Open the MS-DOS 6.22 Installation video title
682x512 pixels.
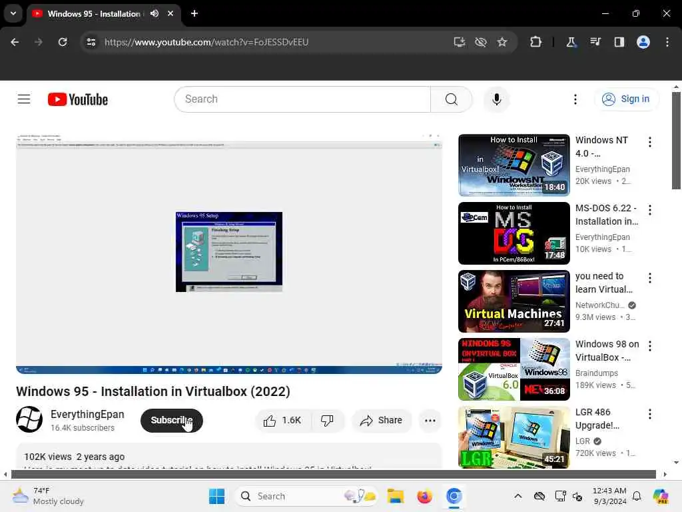[607, 215]
